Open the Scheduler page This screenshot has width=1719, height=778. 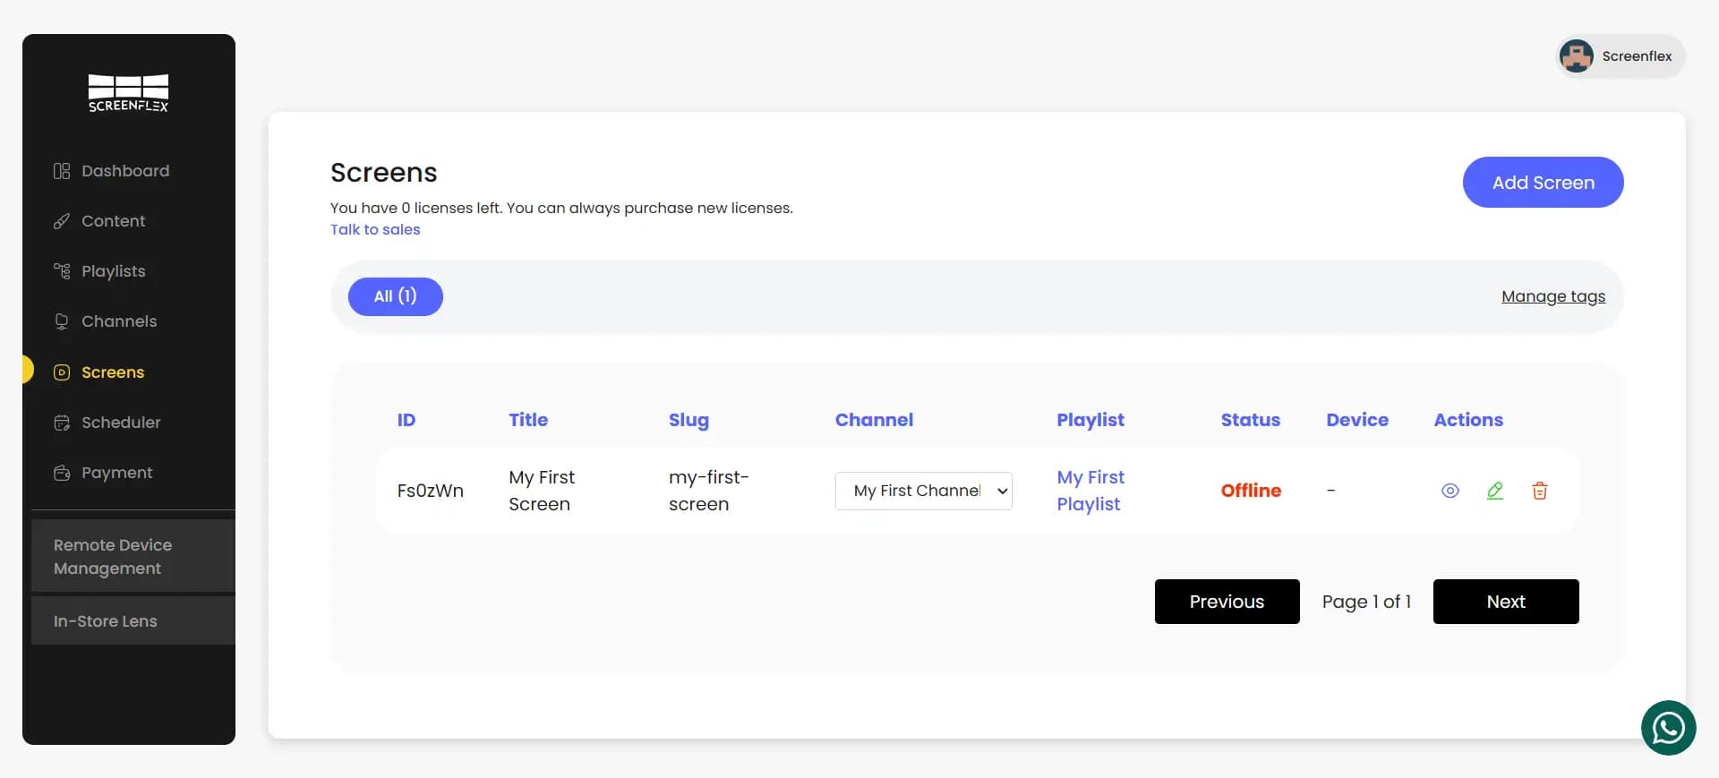pyautogui.click(x=121, y=423)
